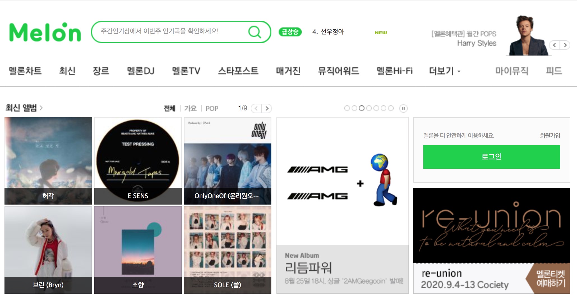
Task: Show previous page of latest albums
Action: 256,108
